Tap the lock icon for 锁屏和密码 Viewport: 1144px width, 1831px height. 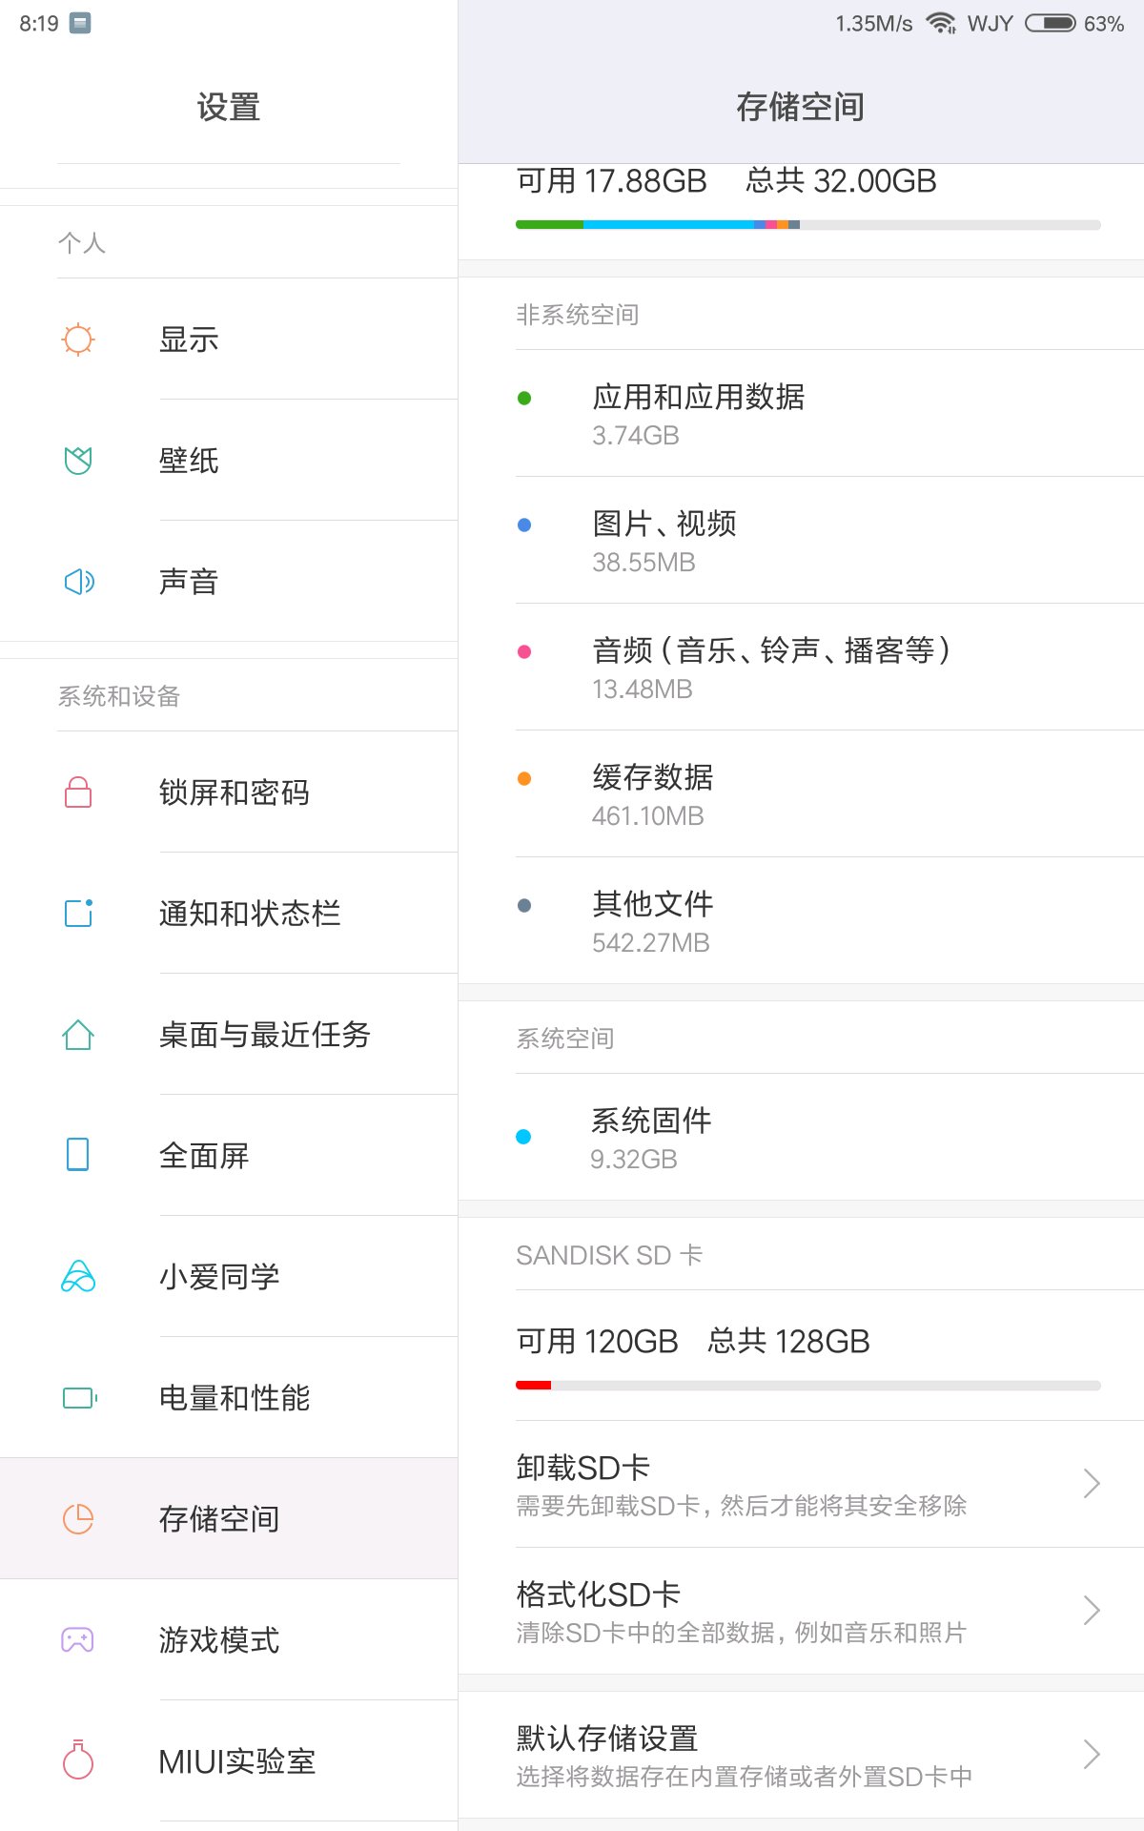point(78,792)
